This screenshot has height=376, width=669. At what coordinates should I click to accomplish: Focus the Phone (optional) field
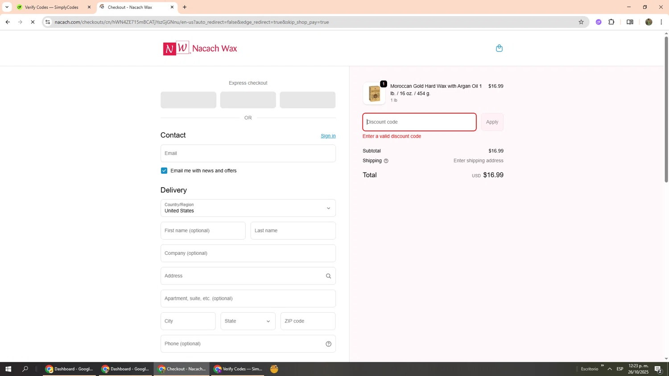tap(248, 344)
